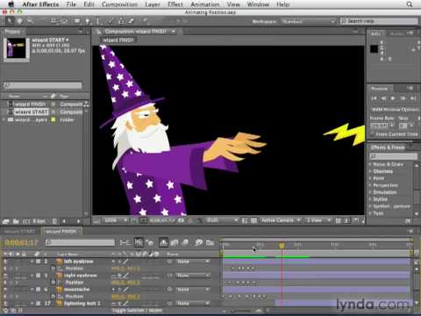Click the black color swatch in Info panel
Viewport: 421px width, 316px height.
375,48
